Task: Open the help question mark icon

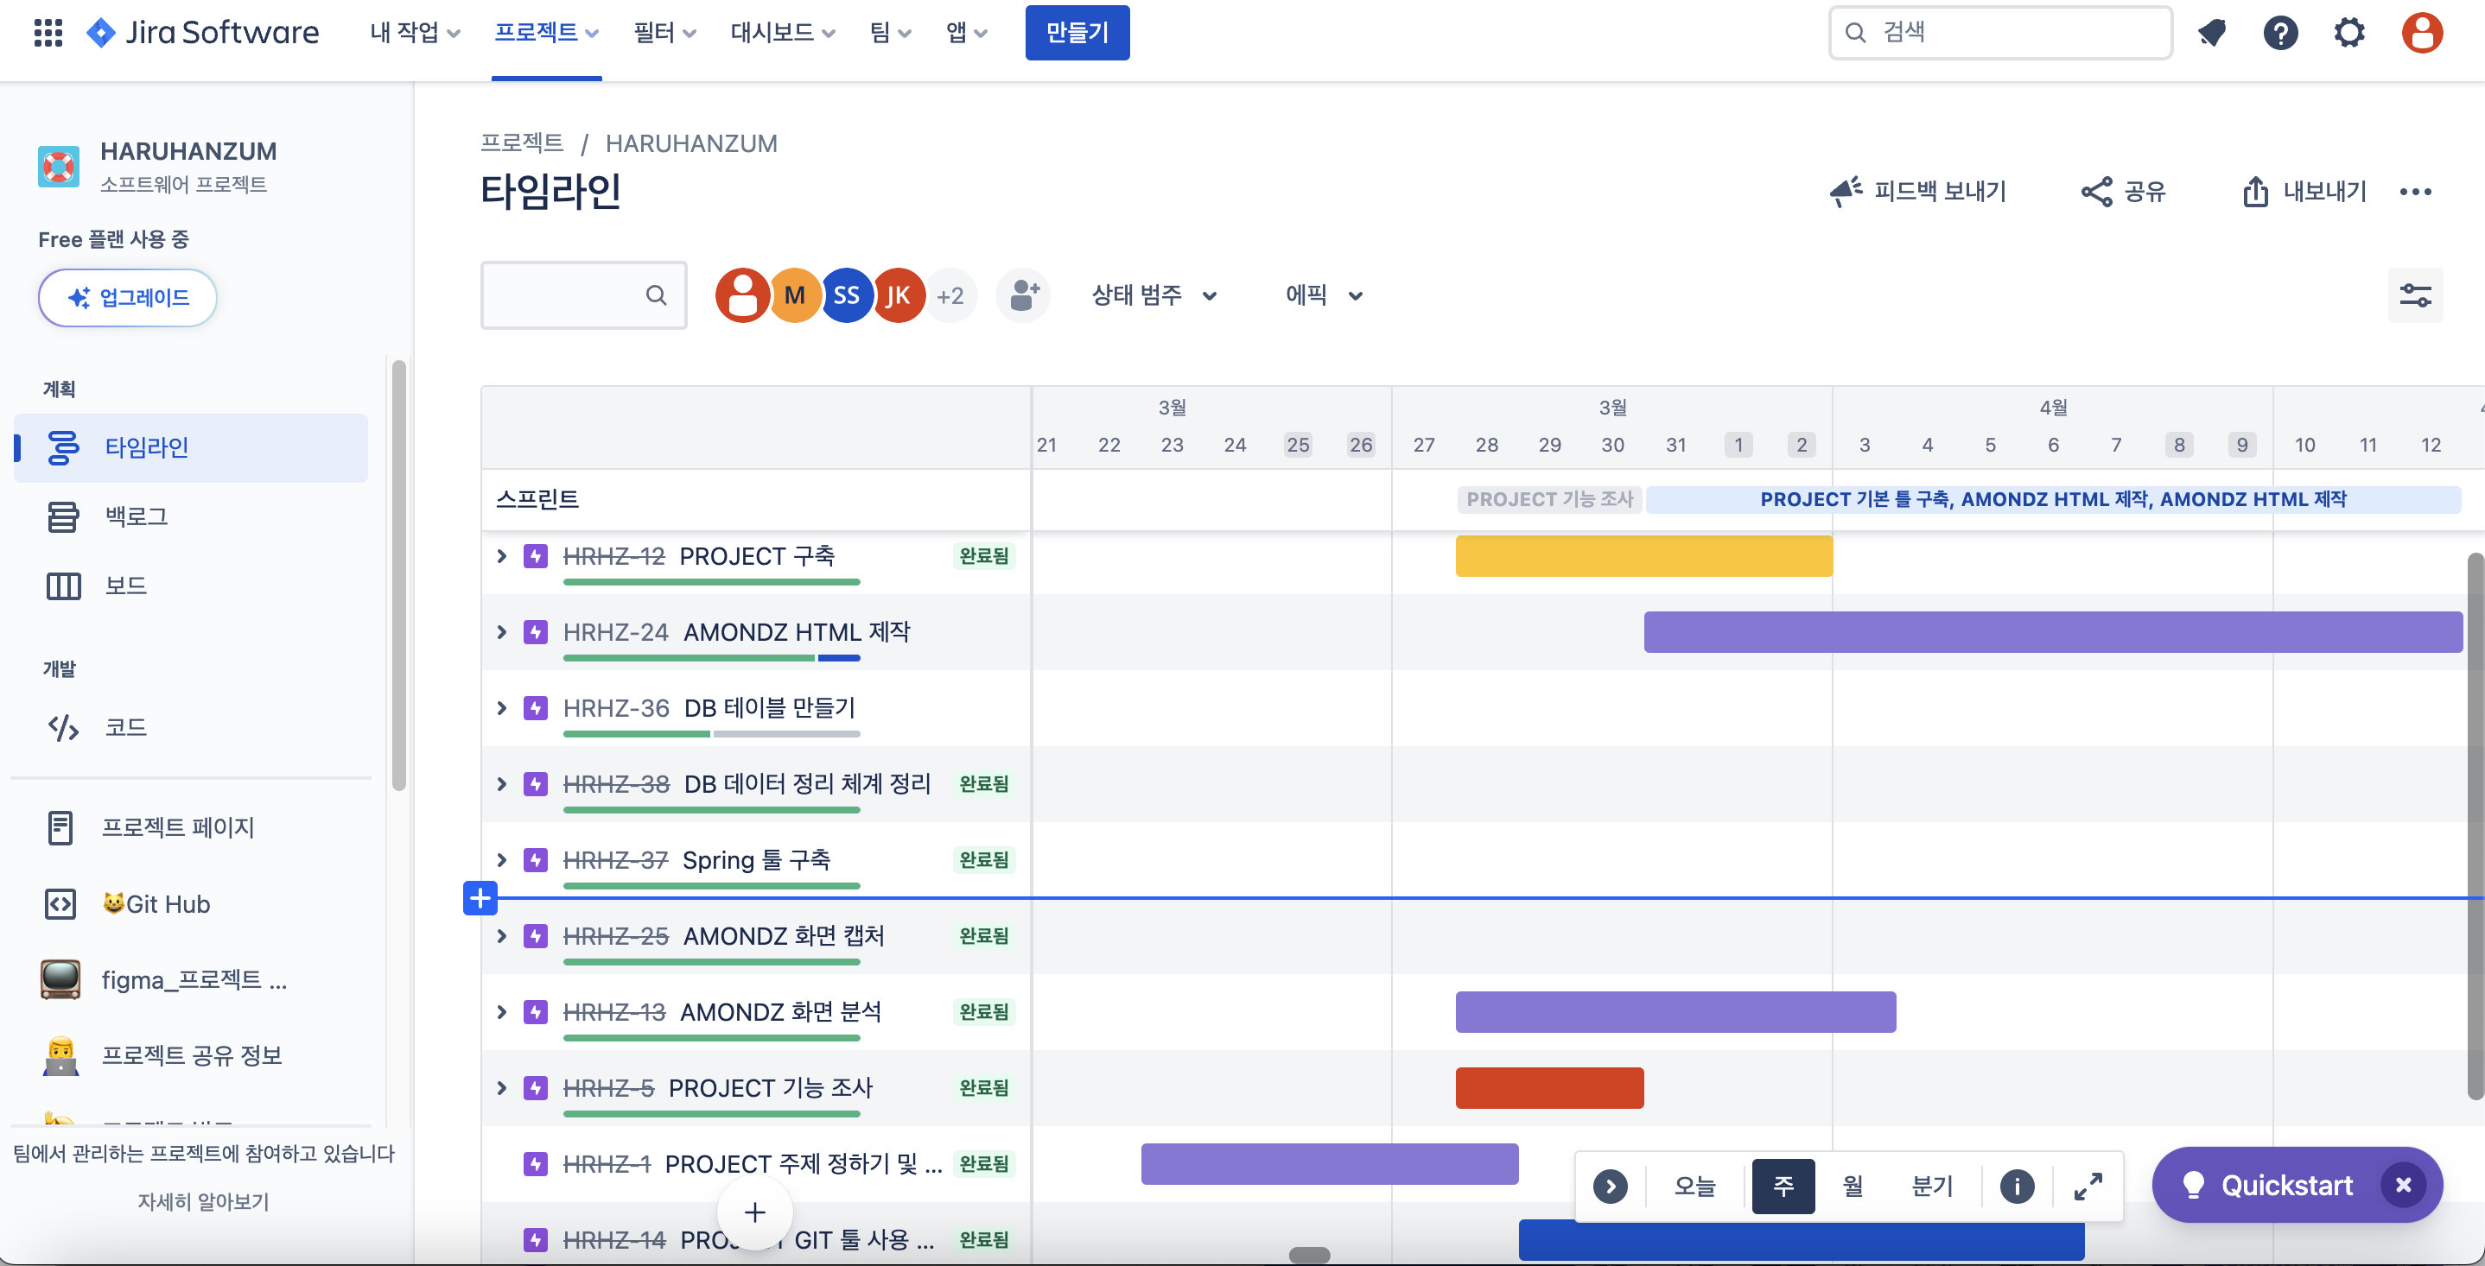Action: tap(2280, 32)
